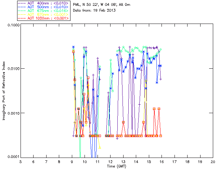Click the 0.0100 y-axis label
This screenshot has height=175, width=219.
coord(14,68)
